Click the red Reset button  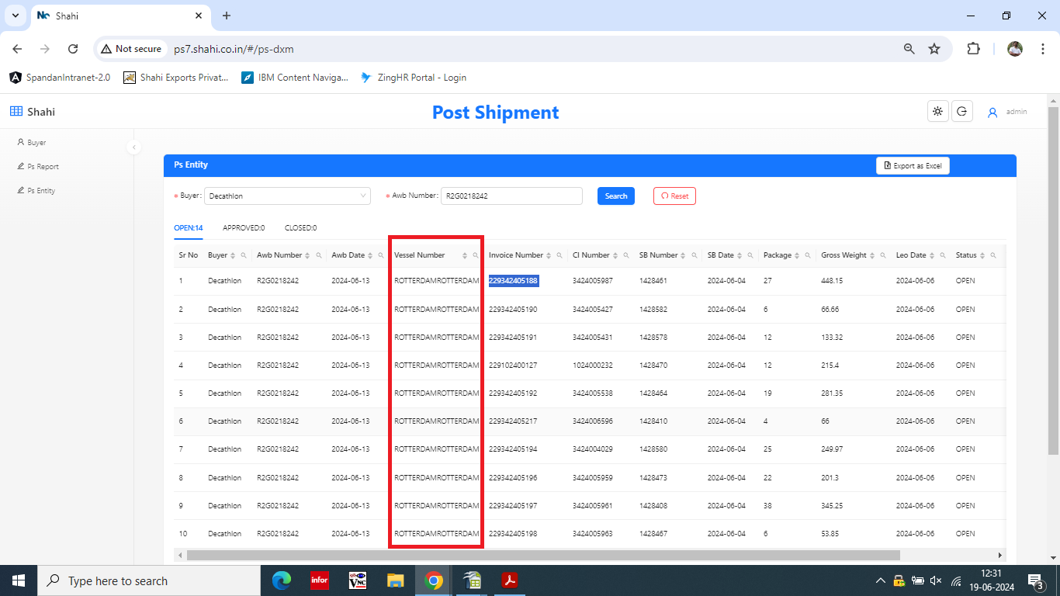click(x=674, y=196)
